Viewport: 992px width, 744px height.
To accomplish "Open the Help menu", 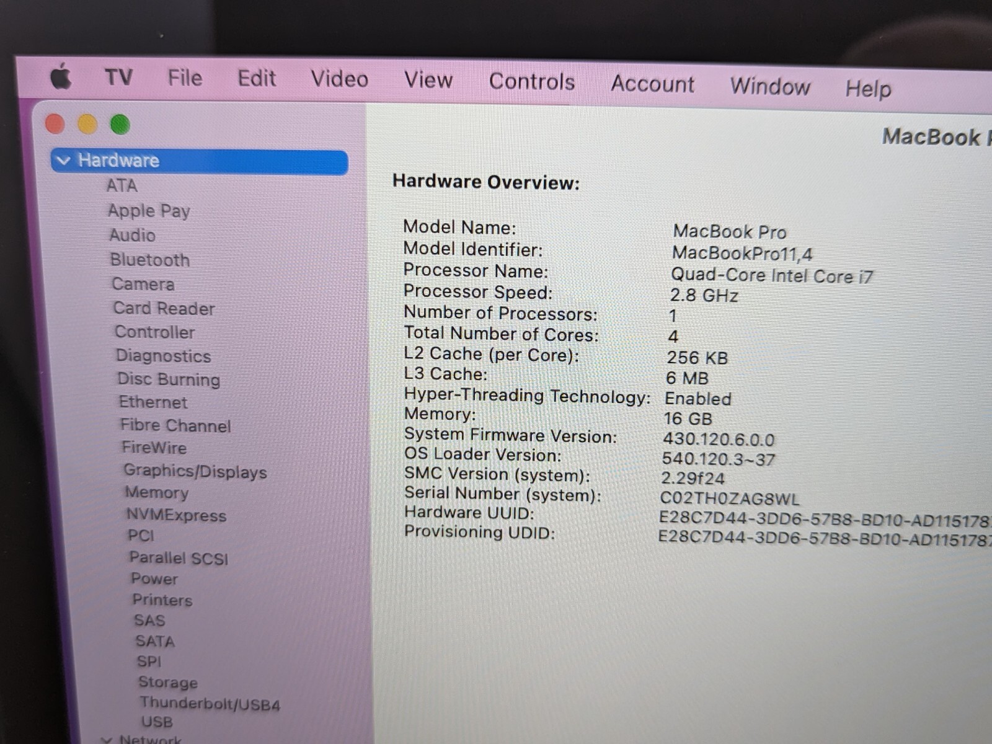I will [868, 89].
